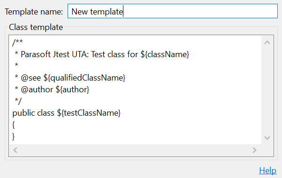Viewport: 282px width, 178px height.
Task: Click the @see ${qualifiedClassName} line
Action: point(70,78)
